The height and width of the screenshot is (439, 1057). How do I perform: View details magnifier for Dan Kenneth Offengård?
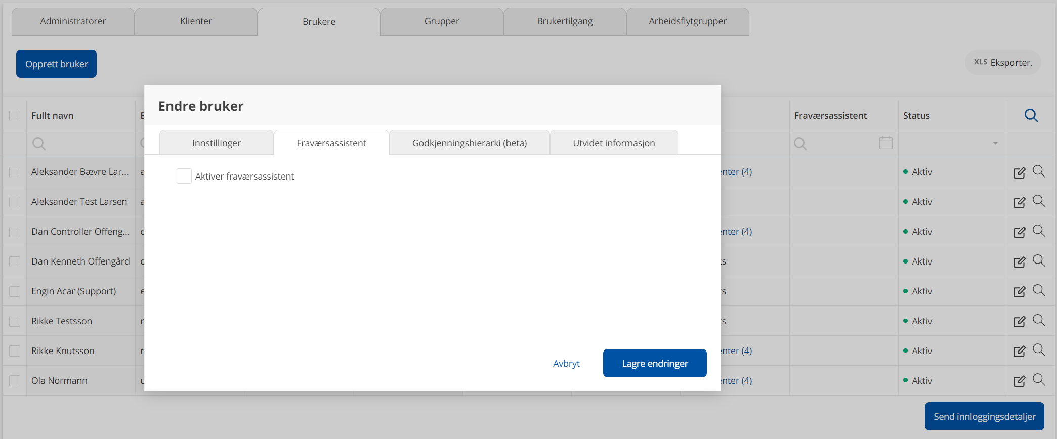click(x=1038, y=260)
